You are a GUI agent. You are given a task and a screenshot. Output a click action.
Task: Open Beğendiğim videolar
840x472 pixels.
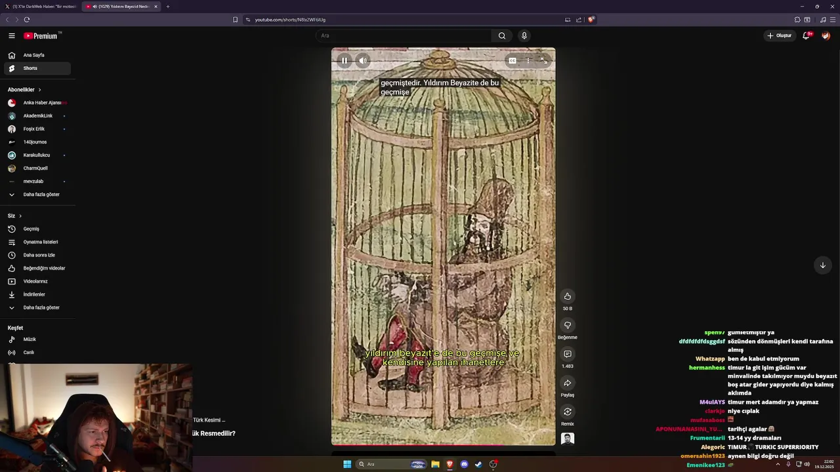coord(37,268)
